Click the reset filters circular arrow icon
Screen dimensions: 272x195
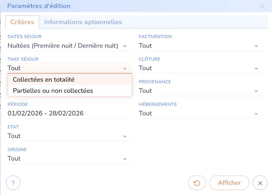click(x=197, y=183)
